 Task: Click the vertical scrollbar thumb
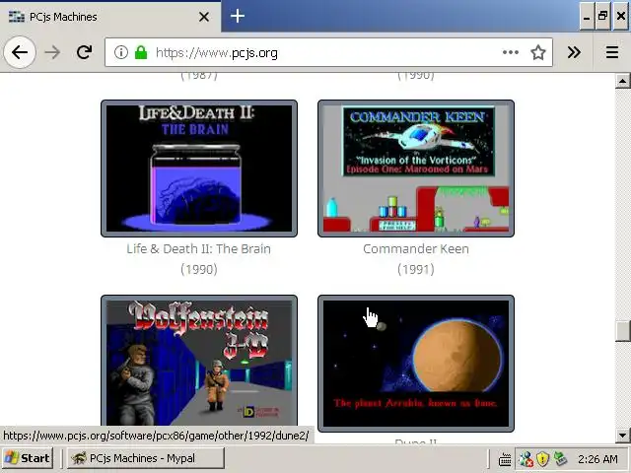[x=622, y=331]
